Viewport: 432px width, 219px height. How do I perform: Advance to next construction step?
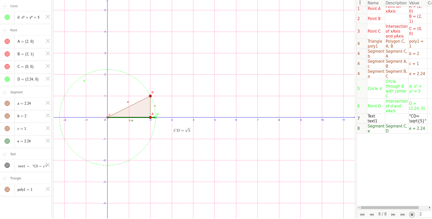tap(393, 214)
